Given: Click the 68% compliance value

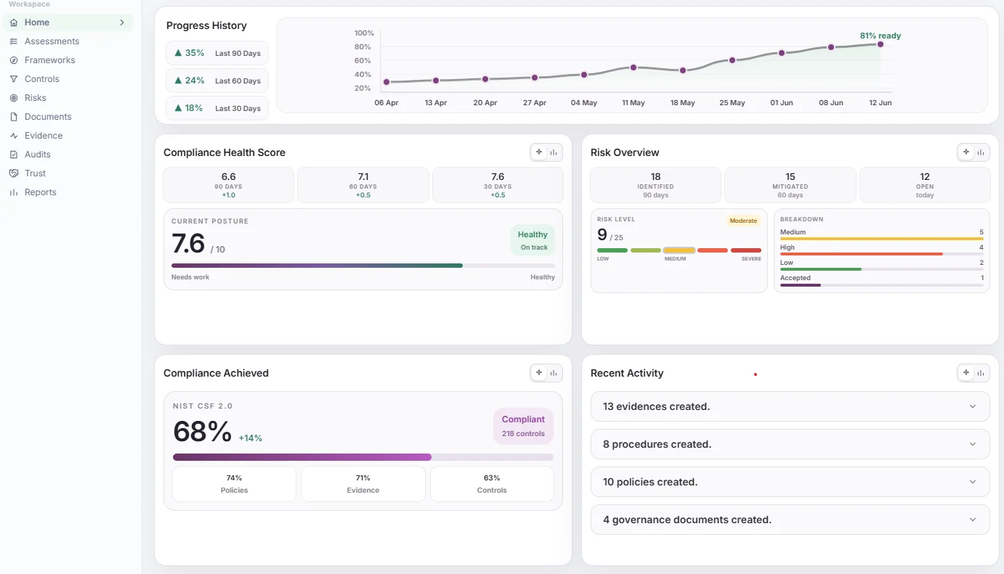Looking at the screenshot, I should pos(203,432).
